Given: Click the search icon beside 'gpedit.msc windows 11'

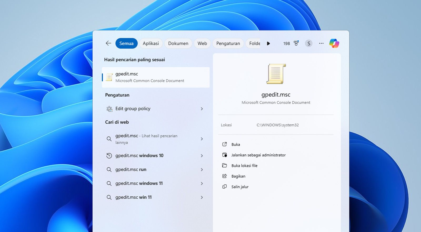Looking at the screenshot, I should (109, 183).
